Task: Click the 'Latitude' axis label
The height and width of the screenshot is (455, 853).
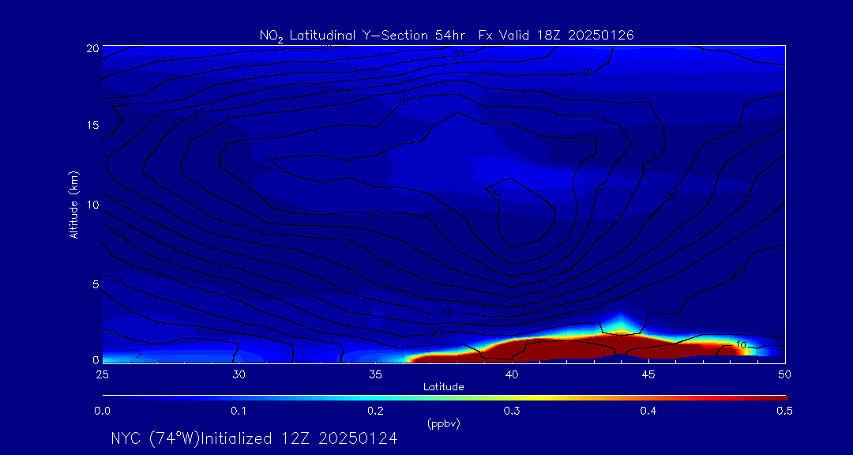Action: (444, 387)
